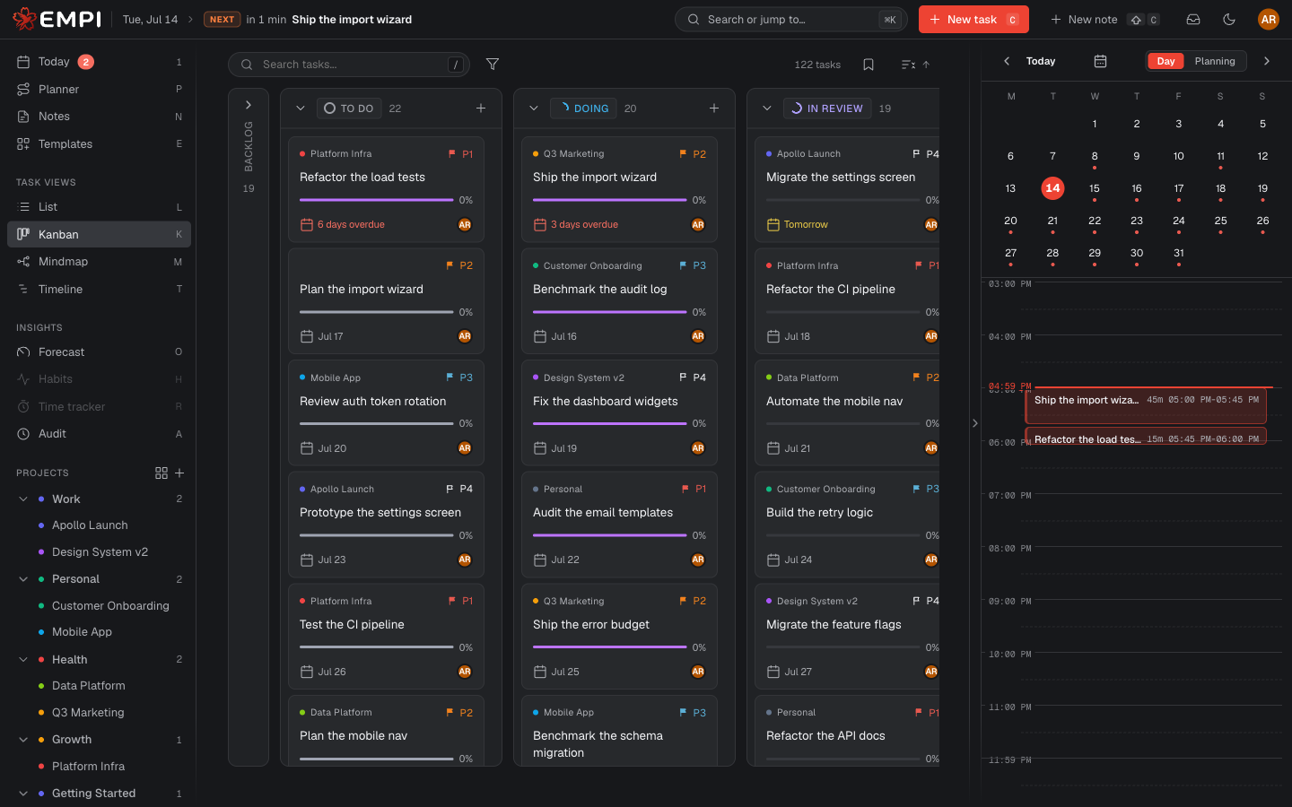Screen dimensions: 1292x807
Task: Open Planner in sidebar
Action: [99, 89]
